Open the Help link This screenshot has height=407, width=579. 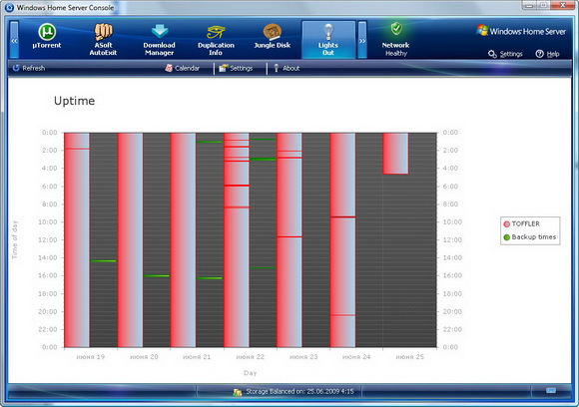(547, 54)
